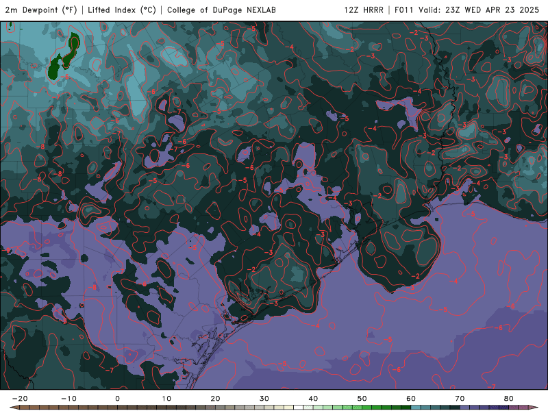The image size is (548, 411).
Task: Click the 30 label on the color scale
Action: click(x=264, y=399)
